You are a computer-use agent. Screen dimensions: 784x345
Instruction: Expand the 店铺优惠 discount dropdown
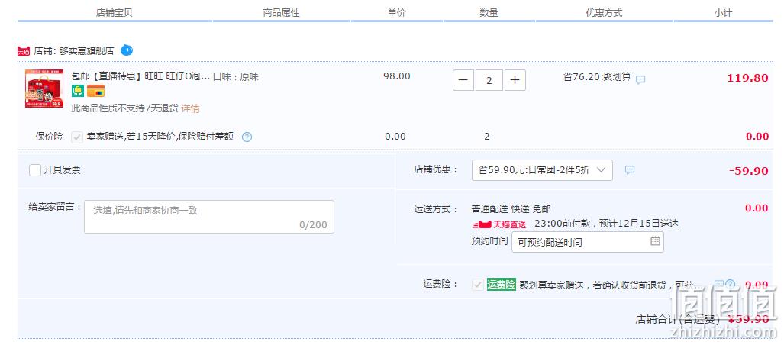pos(542,170)
